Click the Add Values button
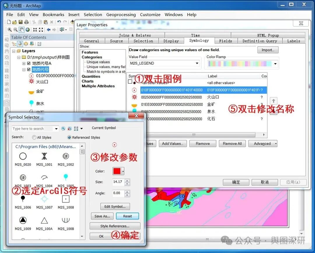Image resolution: width=315 pixels, height=253 pixels. [x=173, y=144]
